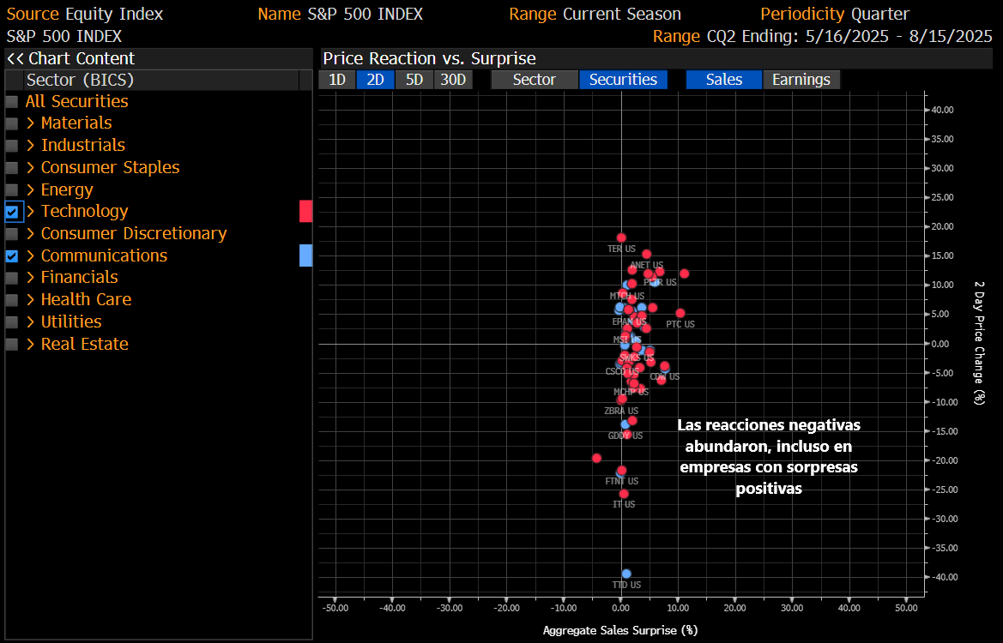The image size is (1003, 643).
Task: Select the 30D price reaction tab
Action: [454, 80]
